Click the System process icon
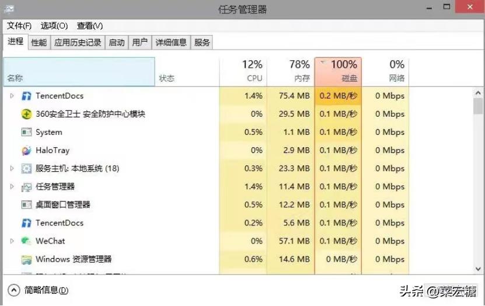Screen dimensions: 485x306 click(x=26, y=133)
